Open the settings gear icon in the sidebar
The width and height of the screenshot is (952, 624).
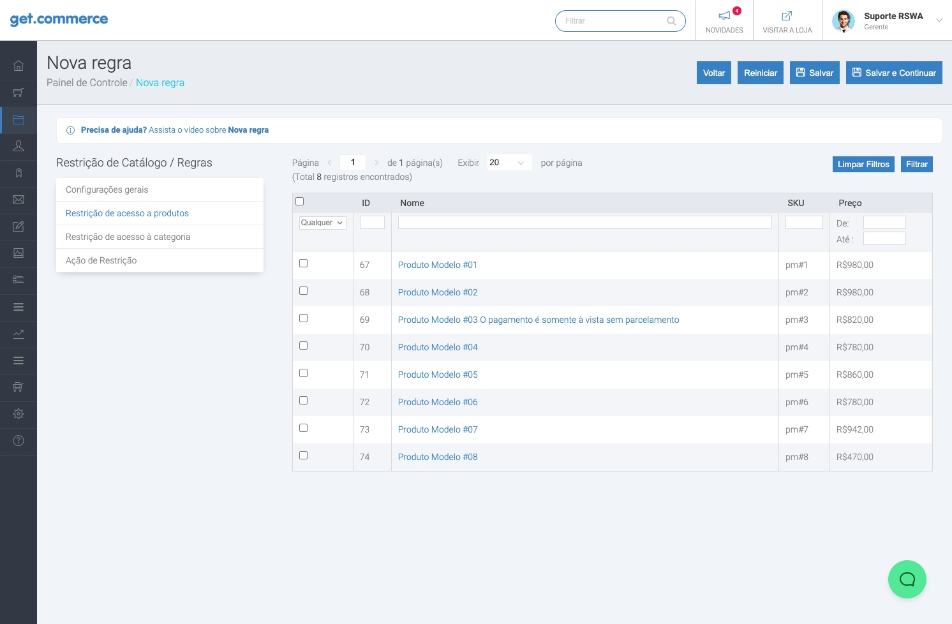click(x=19, y=414)
